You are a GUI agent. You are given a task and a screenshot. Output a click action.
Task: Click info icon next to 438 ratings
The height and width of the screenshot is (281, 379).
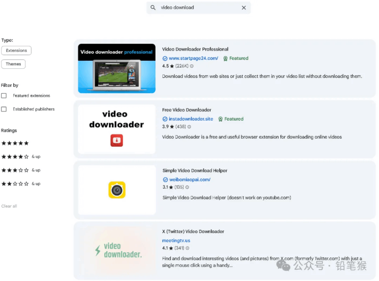click(189, 127)
